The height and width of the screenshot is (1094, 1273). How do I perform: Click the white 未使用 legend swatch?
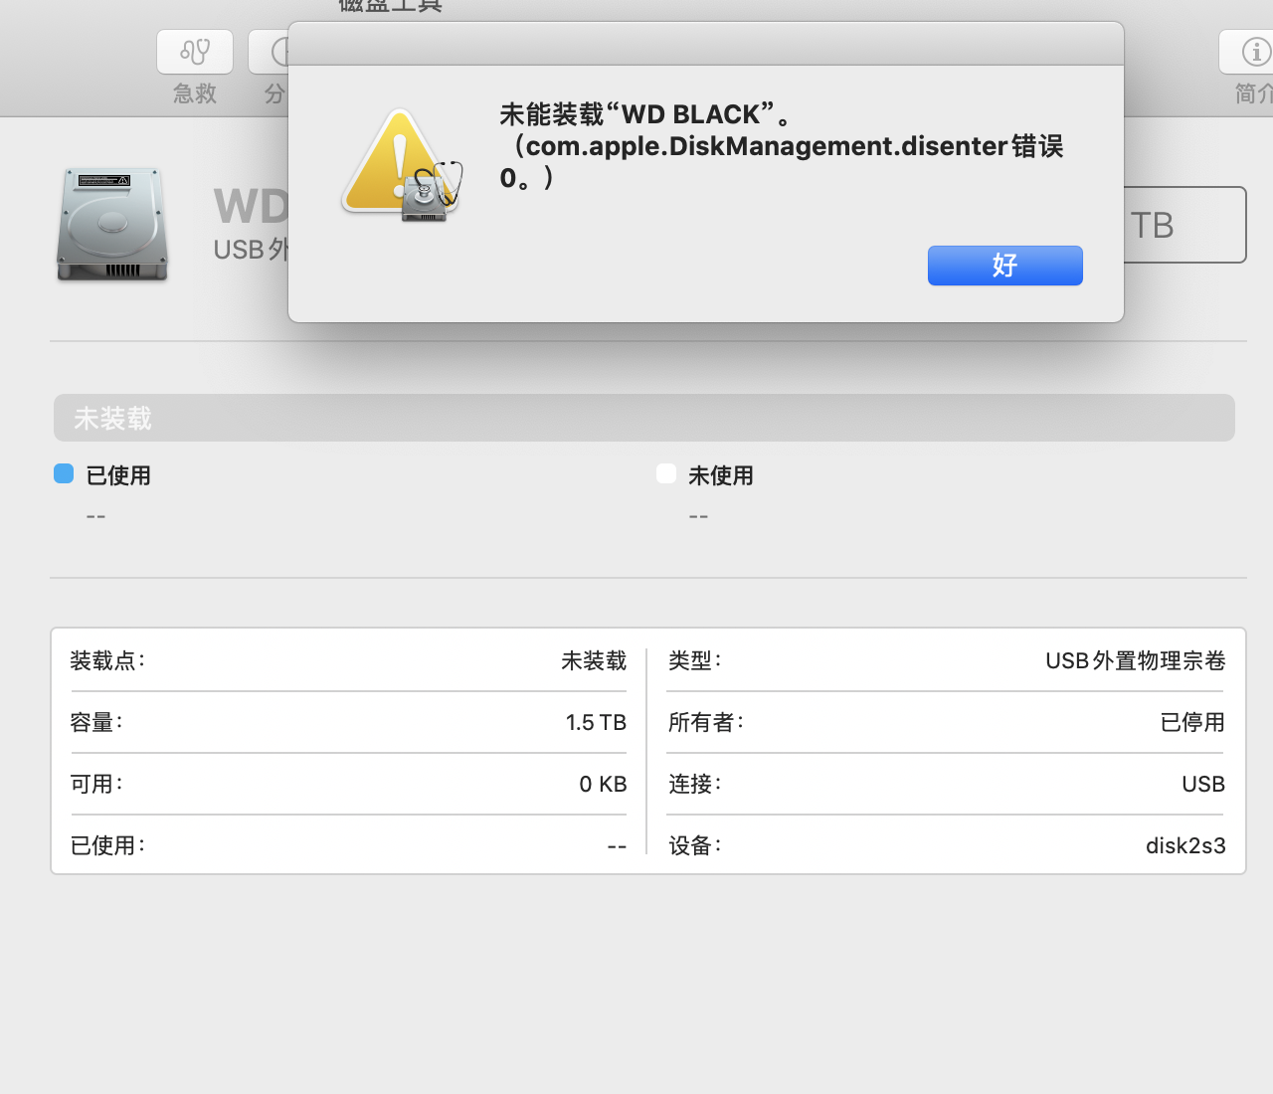tap(666, 474)
